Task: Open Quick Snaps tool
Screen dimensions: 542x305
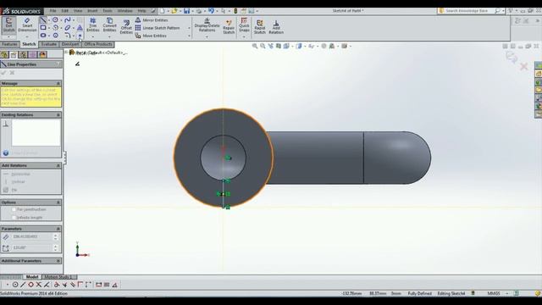Action: coord(244,25)
